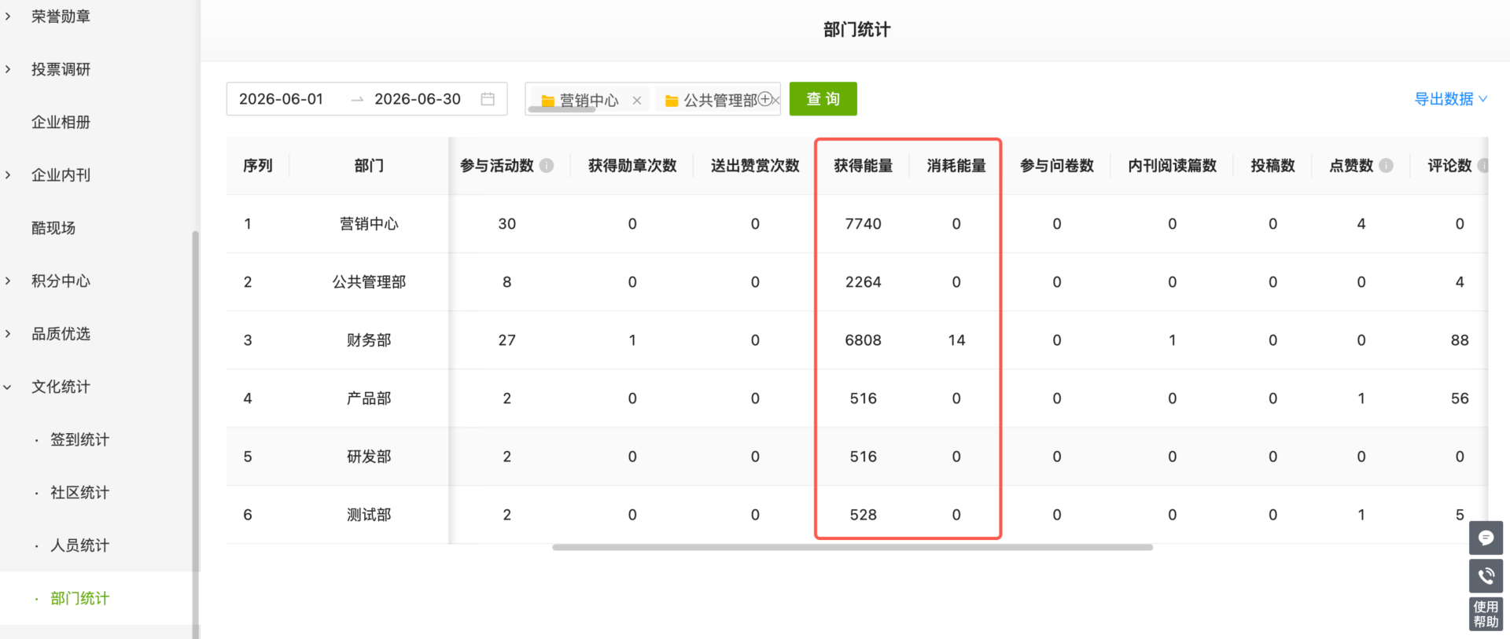Open 酷现场 in the sidebar

53,228
